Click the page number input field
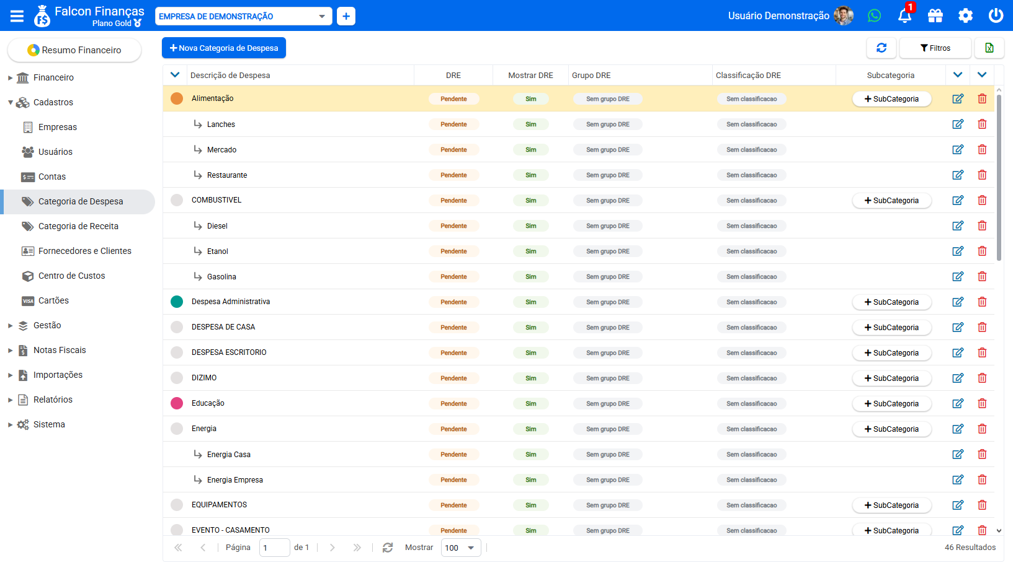Image resolution: width=1013 pixels, height=568 pixels. [274, 548]
